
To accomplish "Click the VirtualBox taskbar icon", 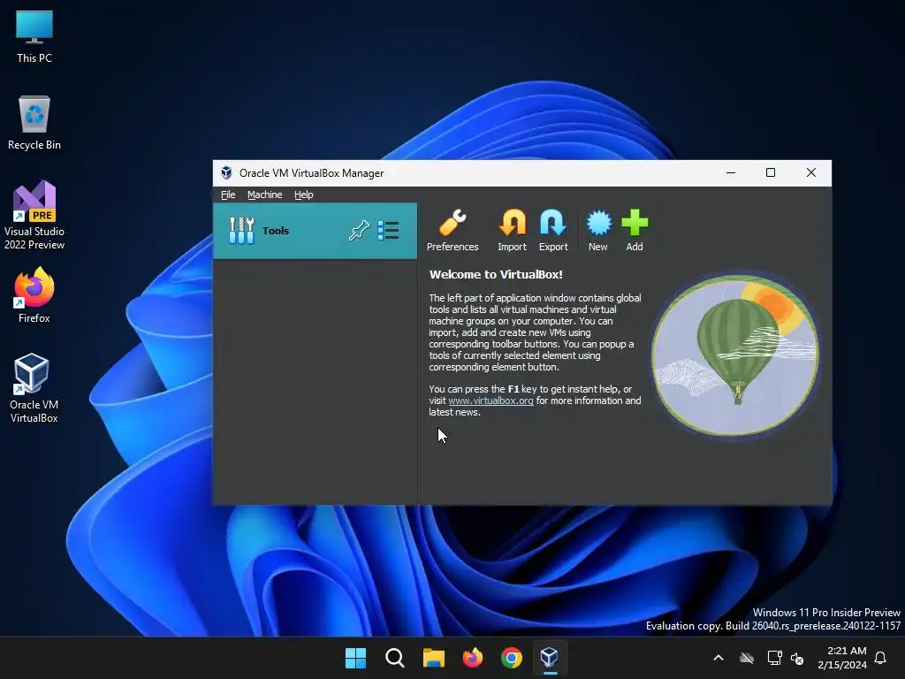I will click(x=550, y=658).
